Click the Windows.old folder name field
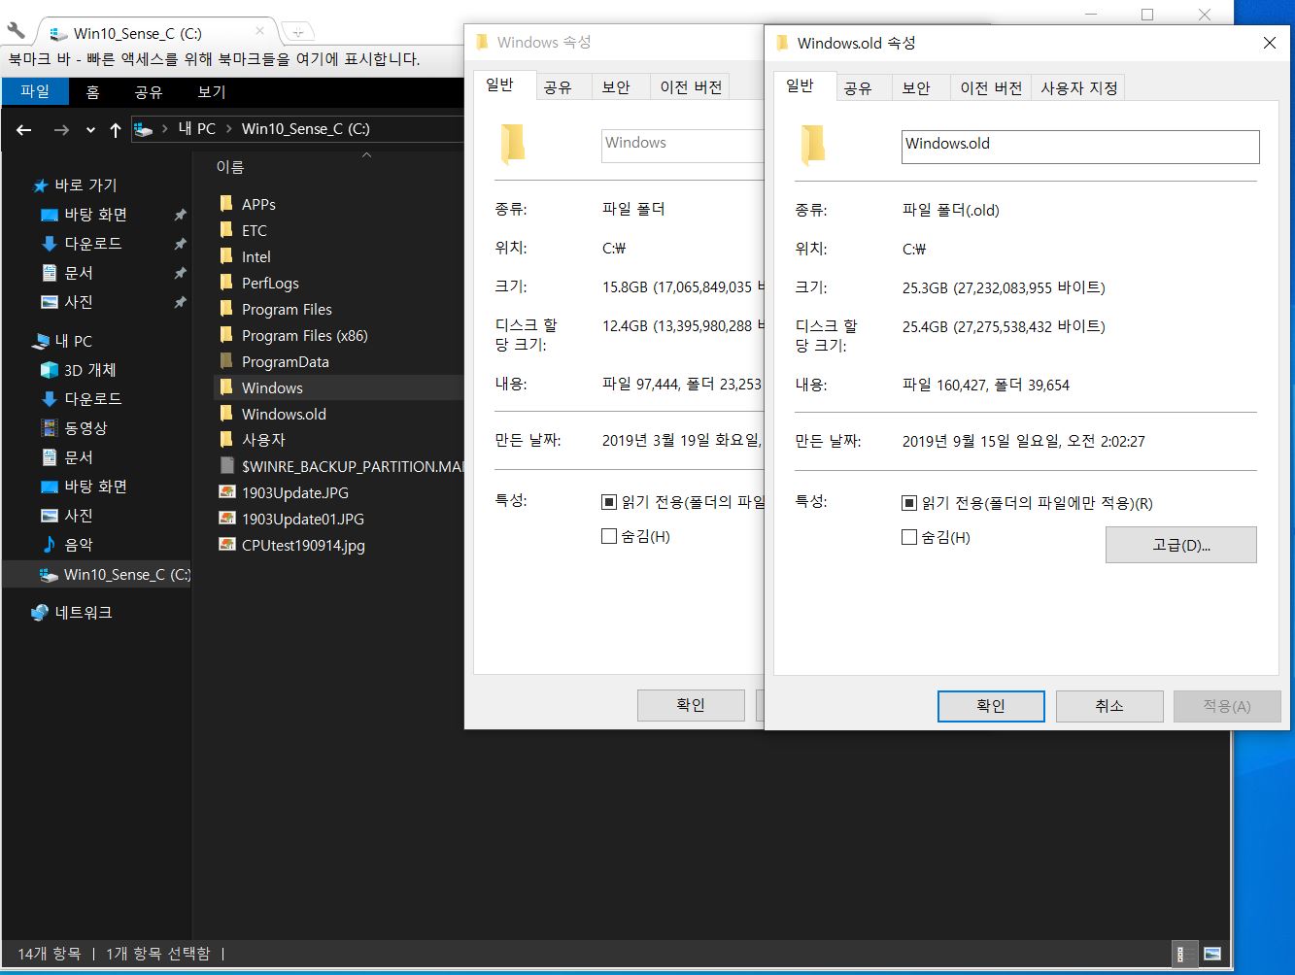 pyautogui.click(x=1080, y=147)
